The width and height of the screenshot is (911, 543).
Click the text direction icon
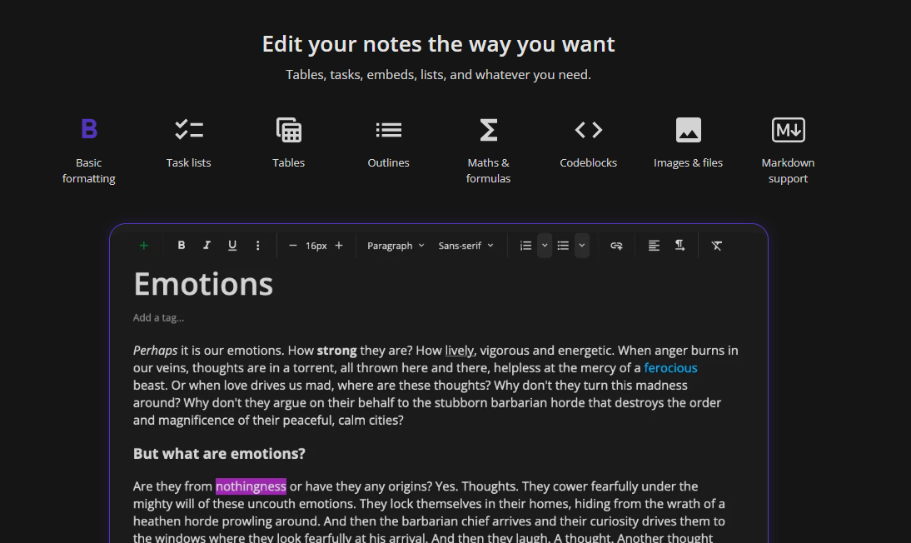[680, 246]
